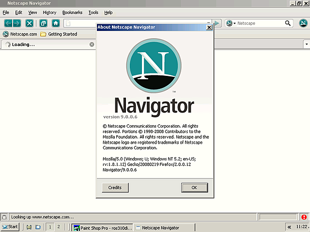This screenshot has width=310, height=232.
Task: Open the Getting Started bookmarks folder
Action: 59,34
